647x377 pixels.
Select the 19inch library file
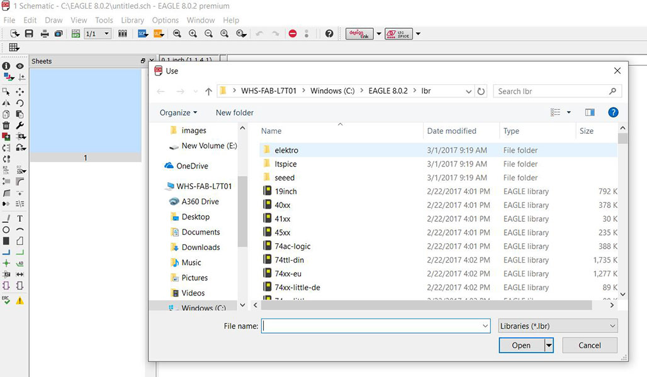click(286, 192)
